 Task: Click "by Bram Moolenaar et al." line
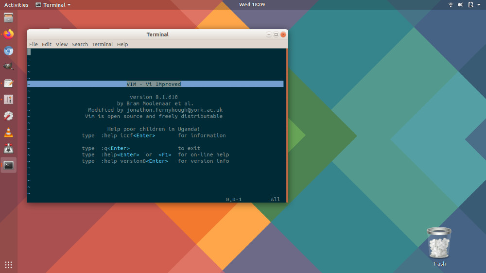(156, 103)
